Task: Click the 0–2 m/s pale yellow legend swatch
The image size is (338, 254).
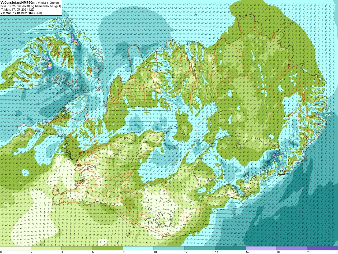Action: [x=15, y=248]
